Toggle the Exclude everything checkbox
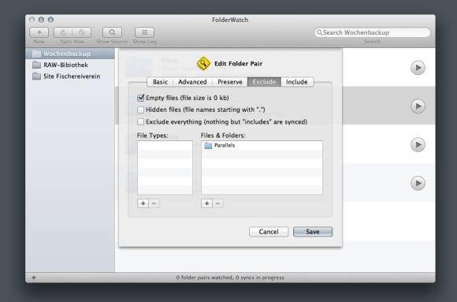457x302 pixels. (x=141, y=121)
